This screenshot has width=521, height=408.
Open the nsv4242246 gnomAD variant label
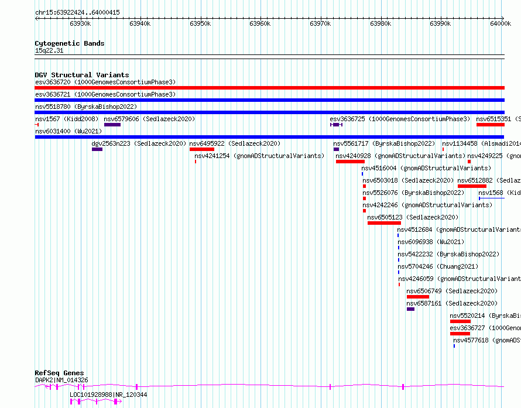(428, 205)
